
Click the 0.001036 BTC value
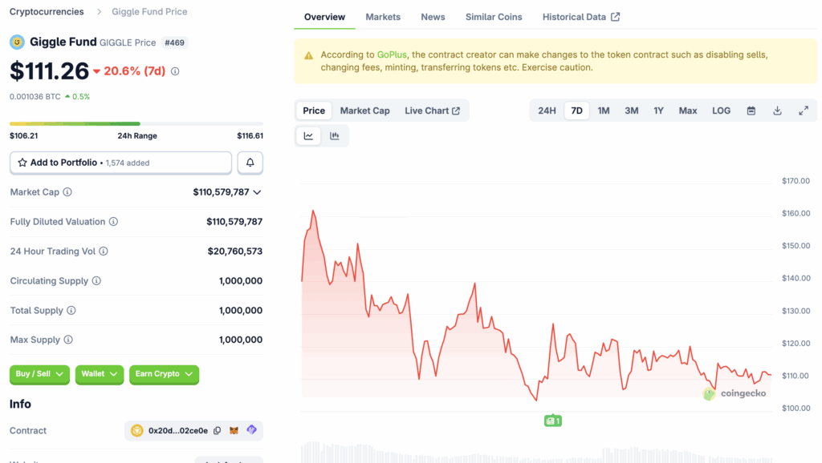pyautogui.click(x=35, y=97)
